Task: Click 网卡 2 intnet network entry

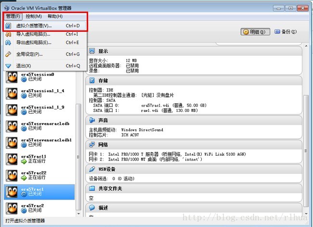Action: (145, 160)
